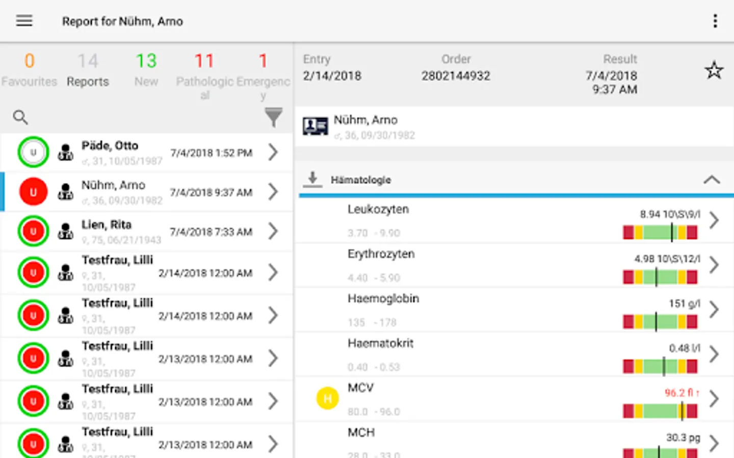Click the doctor icon beside Lien, Rita
The image size is (734, 458).
point(65,232)
